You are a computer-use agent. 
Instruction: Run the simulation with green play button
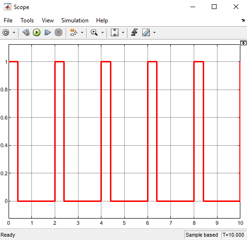pyautogui.click(x=37, y=32)
